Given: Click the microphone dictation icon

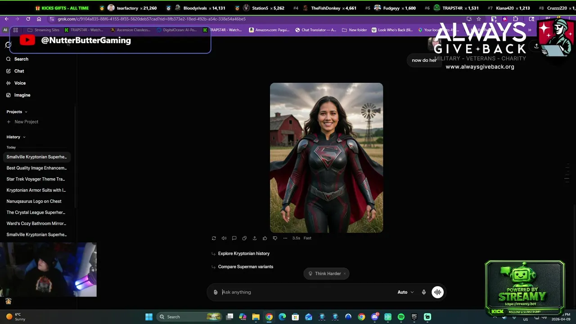Looking at the screenshot, I should click(x=423, y=292).
